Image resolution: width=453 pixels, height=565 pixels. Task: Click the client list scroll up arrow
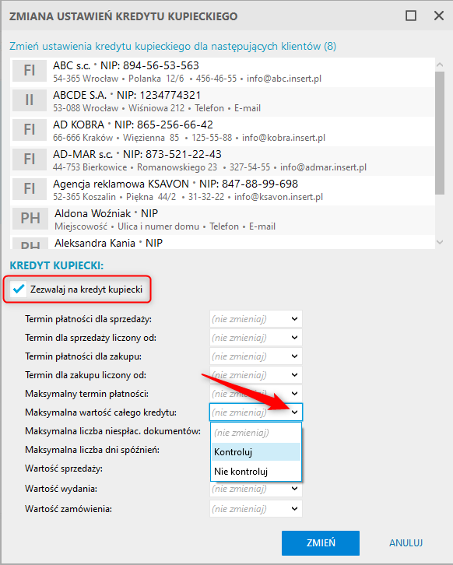[440, 65]
